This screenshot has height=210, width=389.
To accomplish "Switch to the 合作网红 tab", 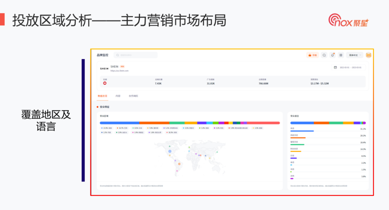I will pos(134,96).
